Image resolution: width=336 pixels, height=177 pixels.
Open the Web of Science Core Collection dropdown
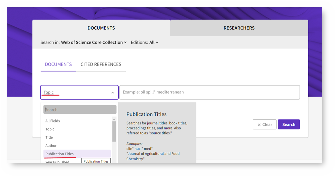[94, 42]
